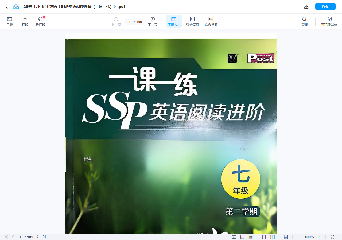Zoom out with the minus button
The image size is (342, 240).
[x=299, y=237]
